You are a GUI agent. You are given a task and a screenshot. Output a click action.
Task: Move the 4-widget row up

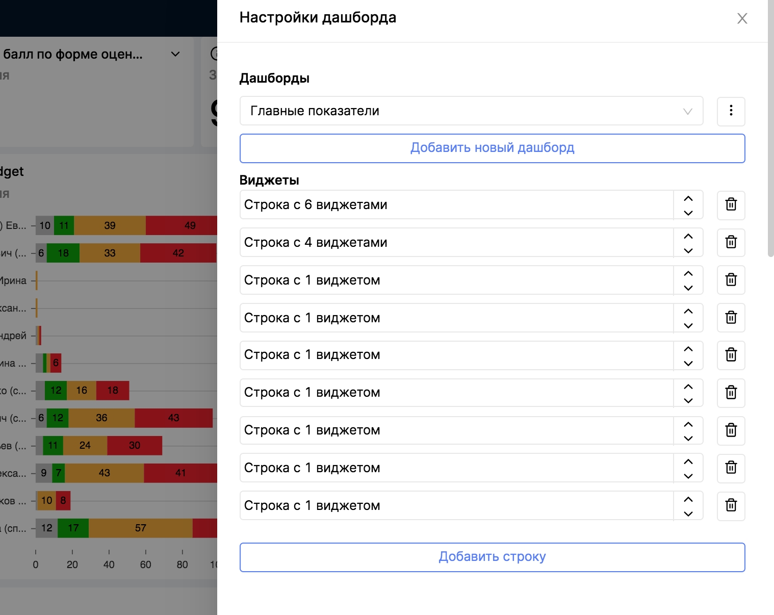tap(688, 236)
